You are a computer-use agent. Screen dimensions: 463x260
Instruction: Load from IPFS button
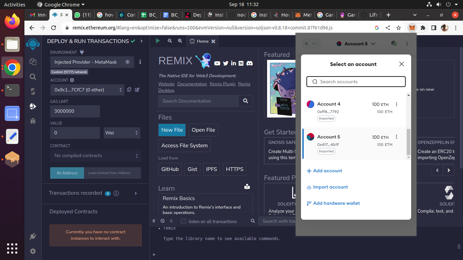(x=212, y=169)
